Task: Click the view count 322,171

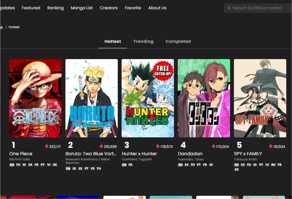Action: pyautogui.click(x=55, y=147)
